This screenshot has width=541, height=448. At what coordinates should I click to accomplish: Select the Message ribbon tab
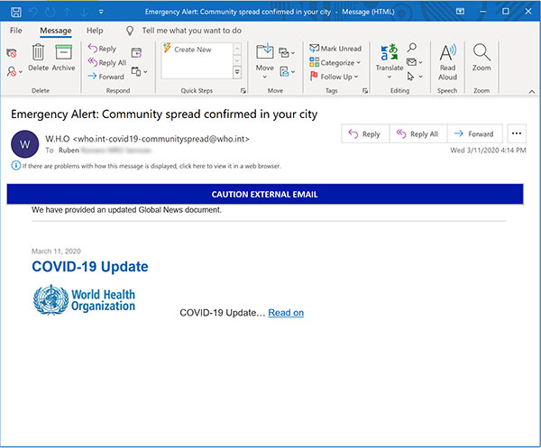pyautogui.click(x=56, y=31)
